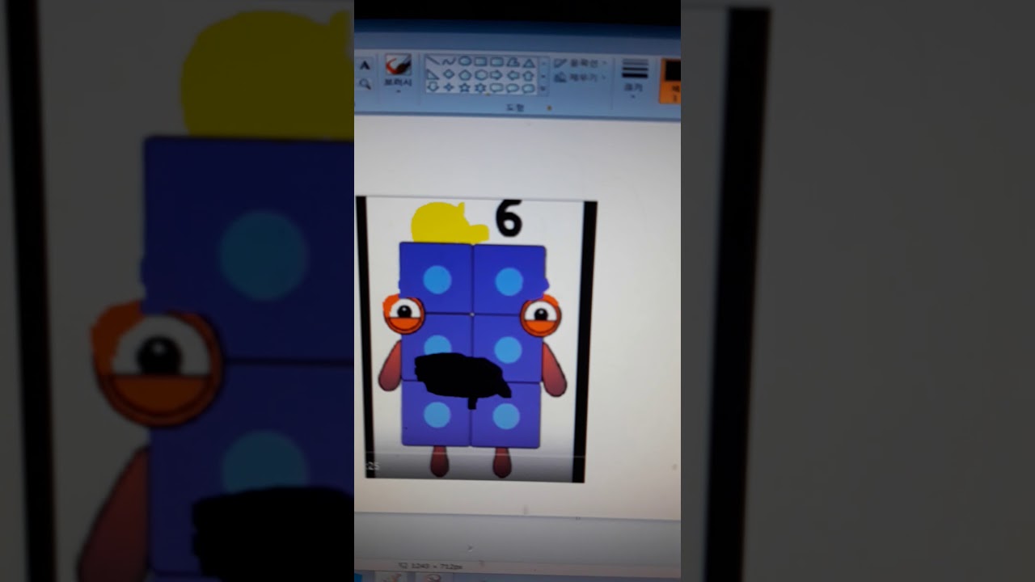Select the Rounded rectangle shape

pos(496,61)
